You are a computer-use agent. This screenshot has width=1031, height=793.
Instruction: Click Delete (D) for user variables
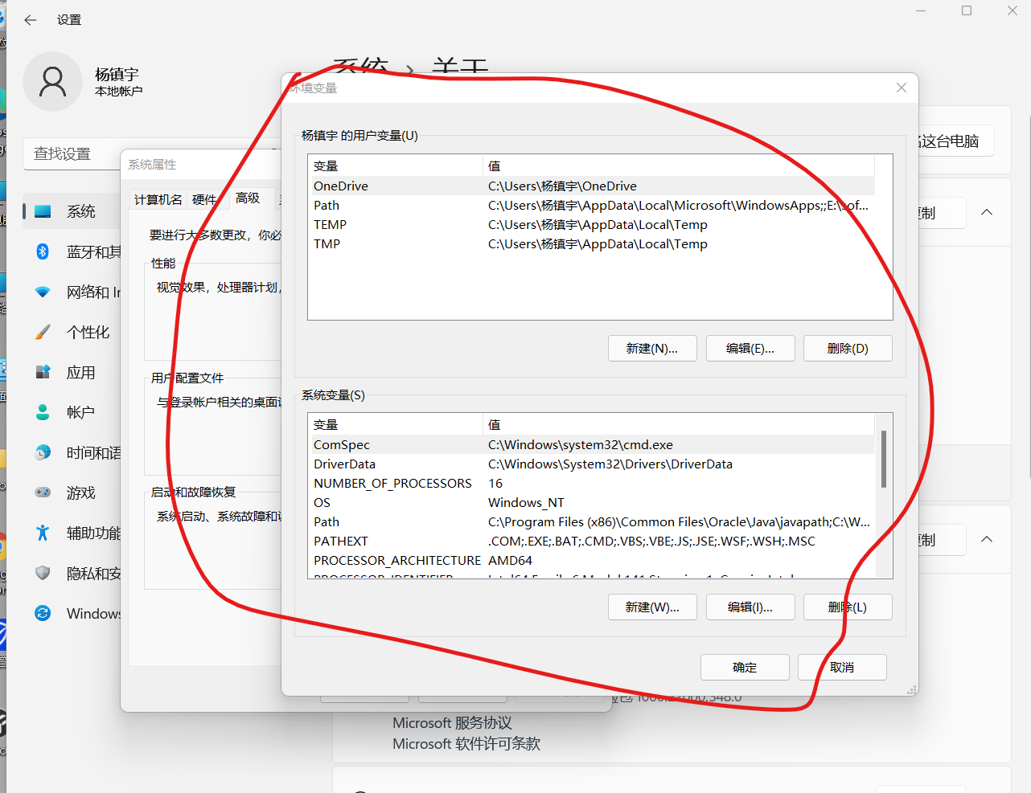pos(848,349)
